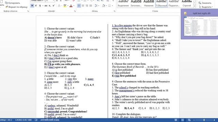Toggle strikethrough (abc) formatting
218x122 pixels.
pyautogui.click(x=46, y=6)
